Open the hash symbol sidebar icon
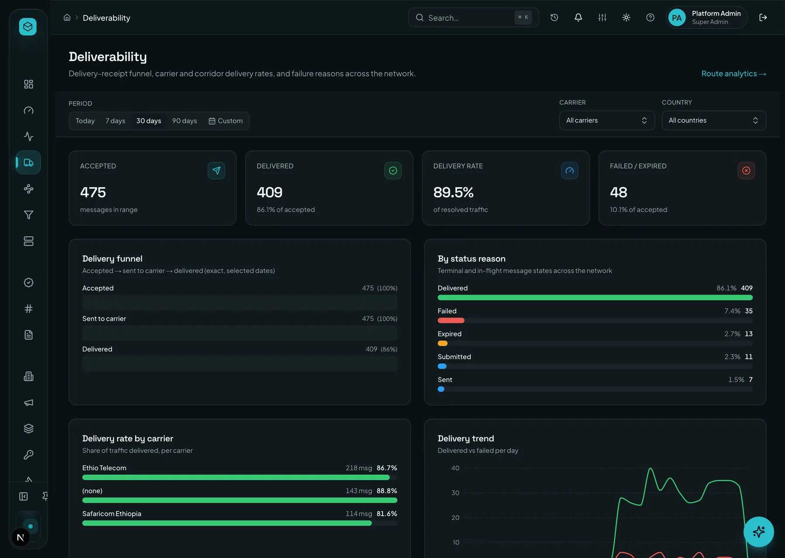 (28, 309)
